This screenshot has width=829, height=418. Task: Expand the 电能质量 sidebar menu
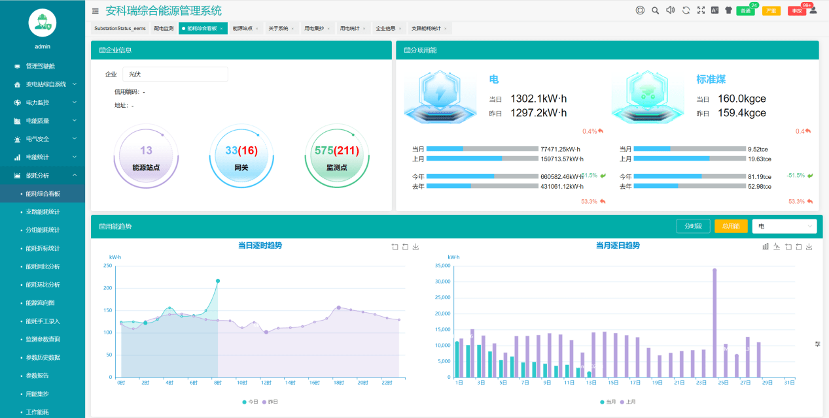pos(43,121)
